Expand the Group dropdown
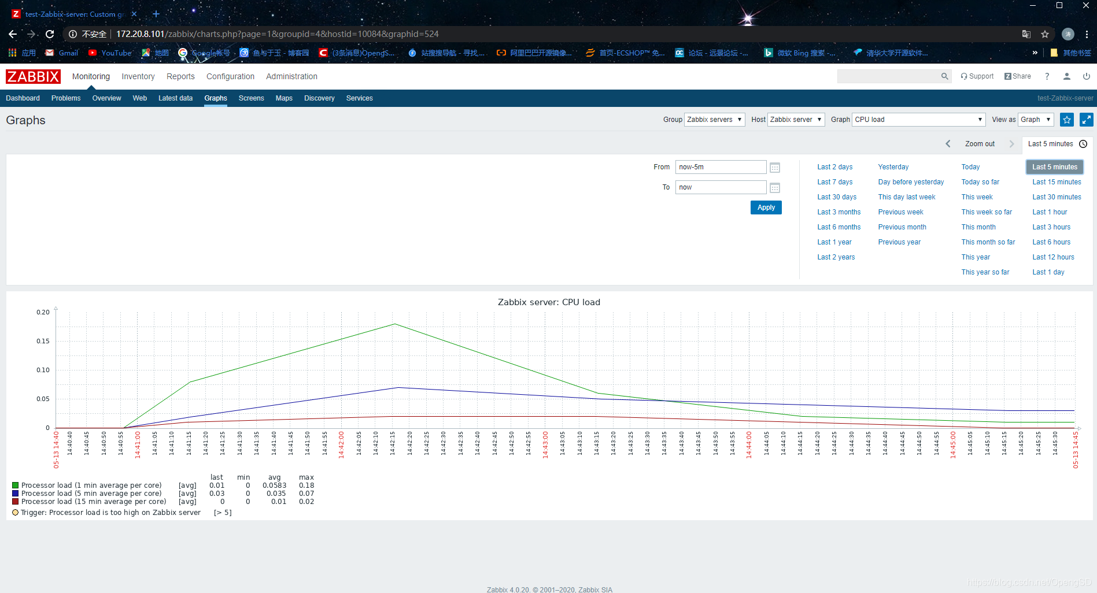The width and height of the screenshot is (1097, 593). pyautogui.click(x=714, y=120)
